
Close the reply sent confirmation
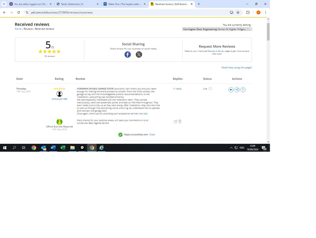click(x=152, y=135)
